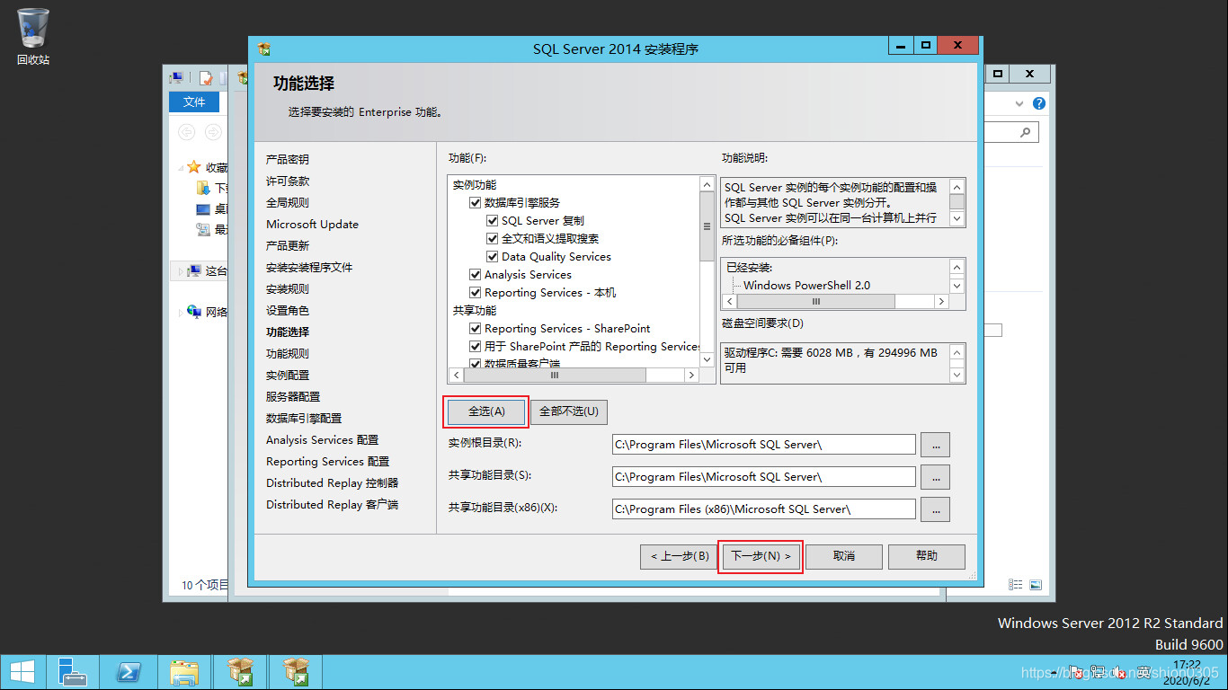Expand the Network tree node in Explorer

pyautogui.click(x=181, y=312)
